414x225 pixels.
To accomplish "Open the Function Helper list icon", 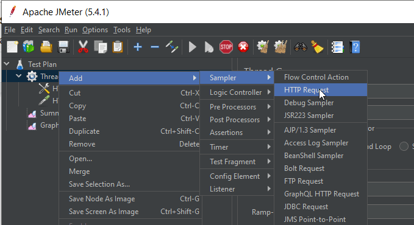I will 337,47.
